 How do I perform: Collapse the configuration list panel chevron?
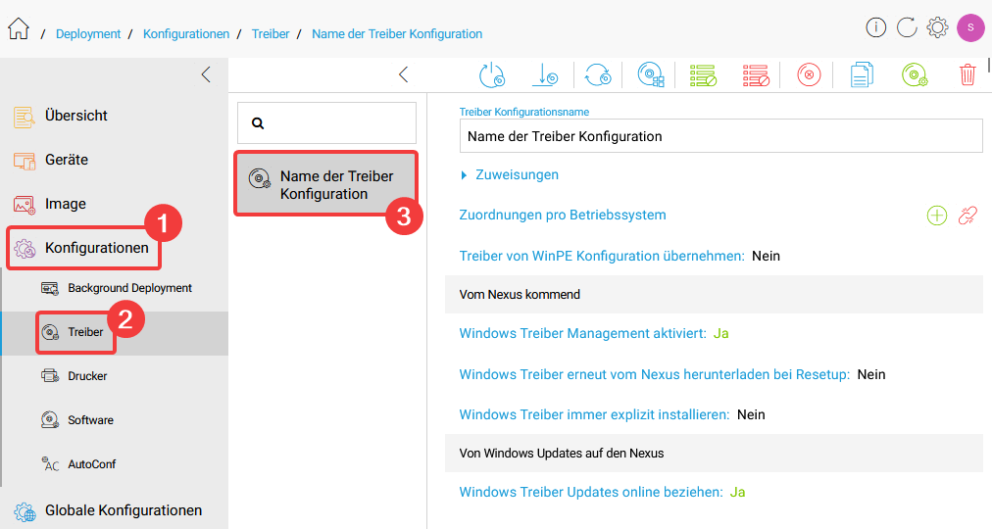403,74
